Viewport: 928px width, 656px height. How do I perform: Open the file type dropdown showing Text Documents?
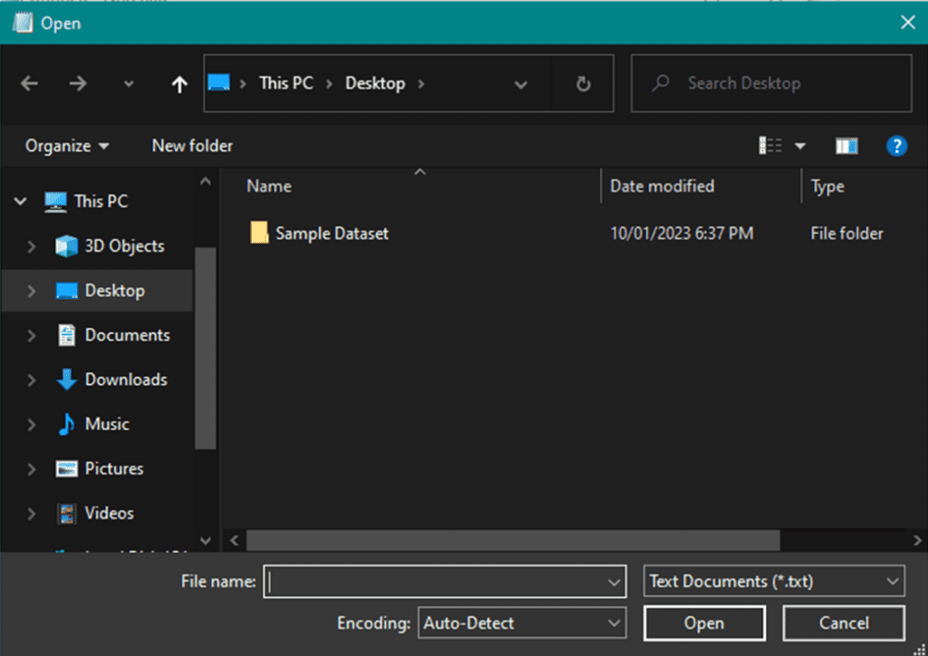(x=774, y=581)
